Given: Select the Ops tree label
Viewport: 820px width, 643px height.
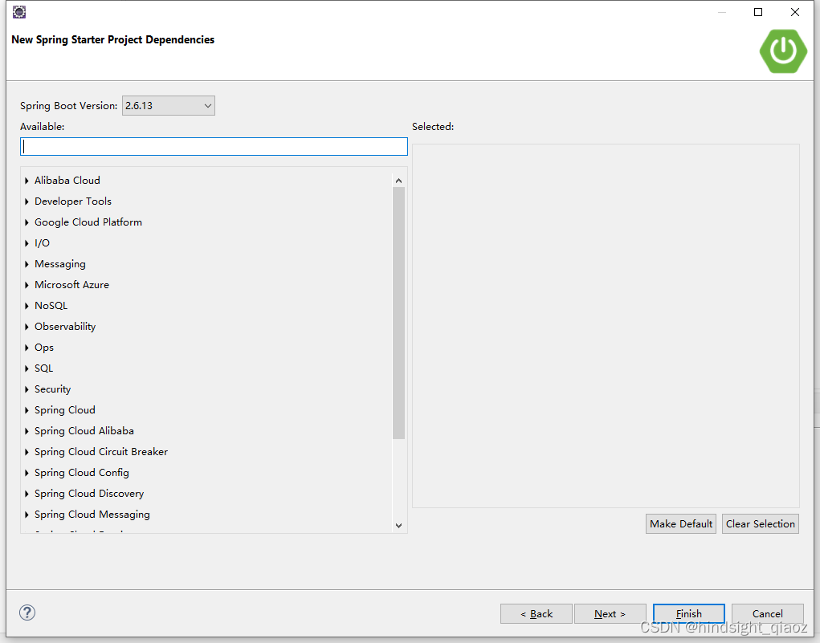Looking at the screenshot, I should 44,348.
